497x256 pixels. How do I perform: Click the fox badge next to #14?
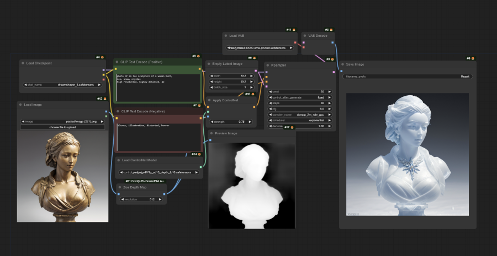[200, 155]
